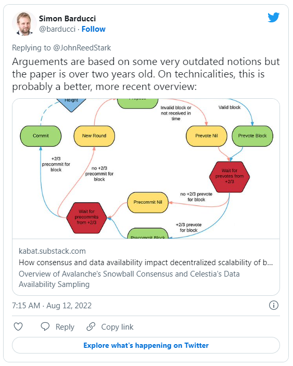
Task: Click Explore what's happening on Twitter
Action: click(146, 345)
